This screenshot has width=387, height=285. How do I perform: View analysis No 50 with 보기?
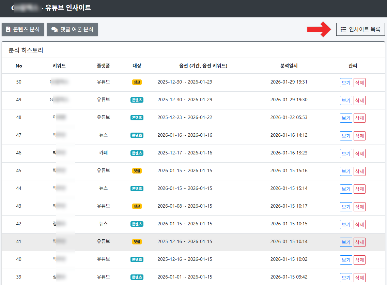click(x=346, y=82)
